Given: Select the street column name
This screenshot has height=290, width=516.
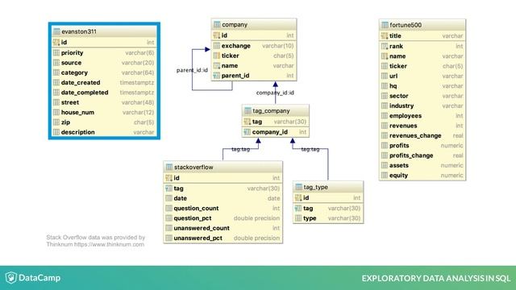Looking at the screenshot, I should pos(70,102).
